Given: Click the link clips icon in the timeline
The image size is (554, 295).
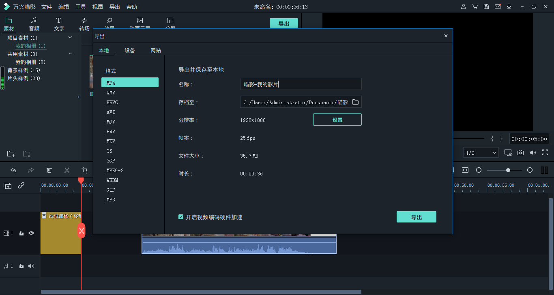Looking at the screenshot, I should (21, 185).
